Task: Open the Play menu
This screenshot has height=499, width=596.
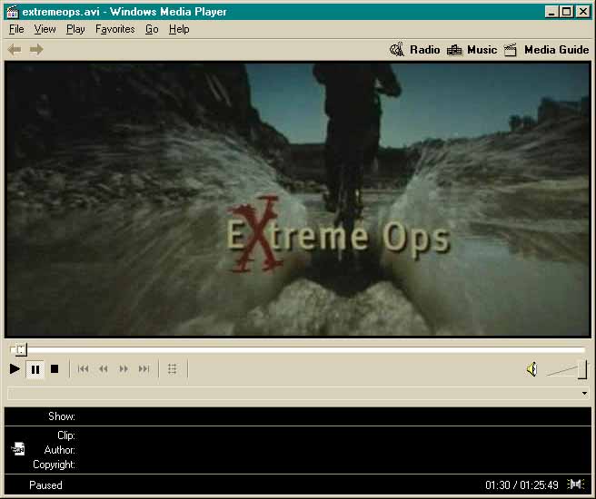Action: [x=75, y=29]
